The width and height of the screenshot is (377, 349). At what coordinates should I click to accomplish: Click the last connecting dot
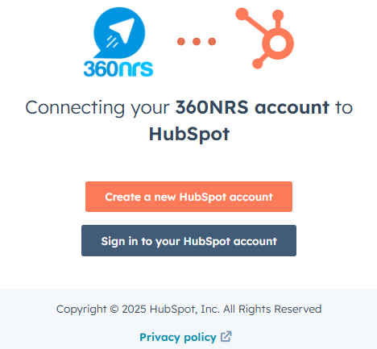(212, 42)
